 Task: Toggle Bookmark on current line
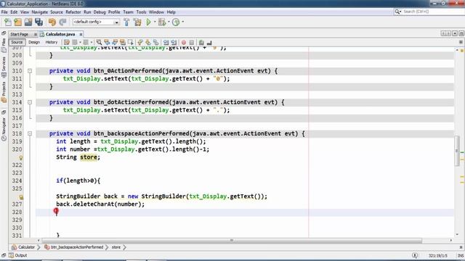[156, 42]
